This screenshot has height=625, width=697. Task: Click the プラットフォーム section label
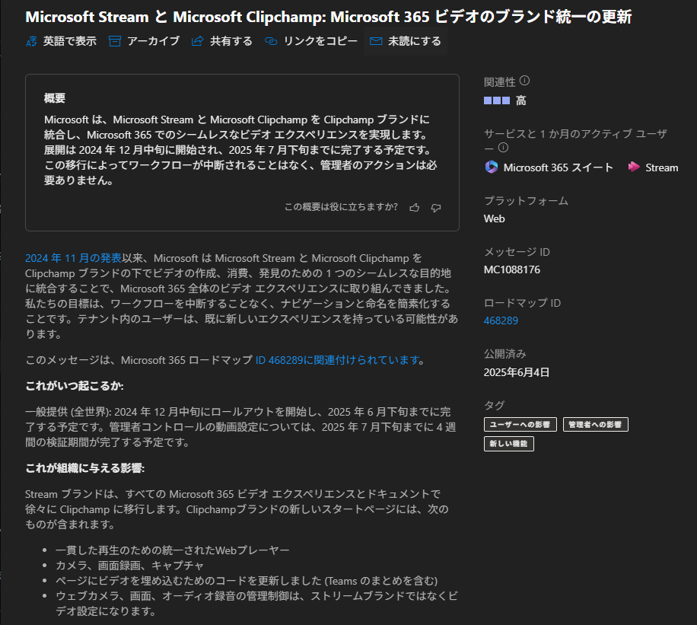[526, 201]
